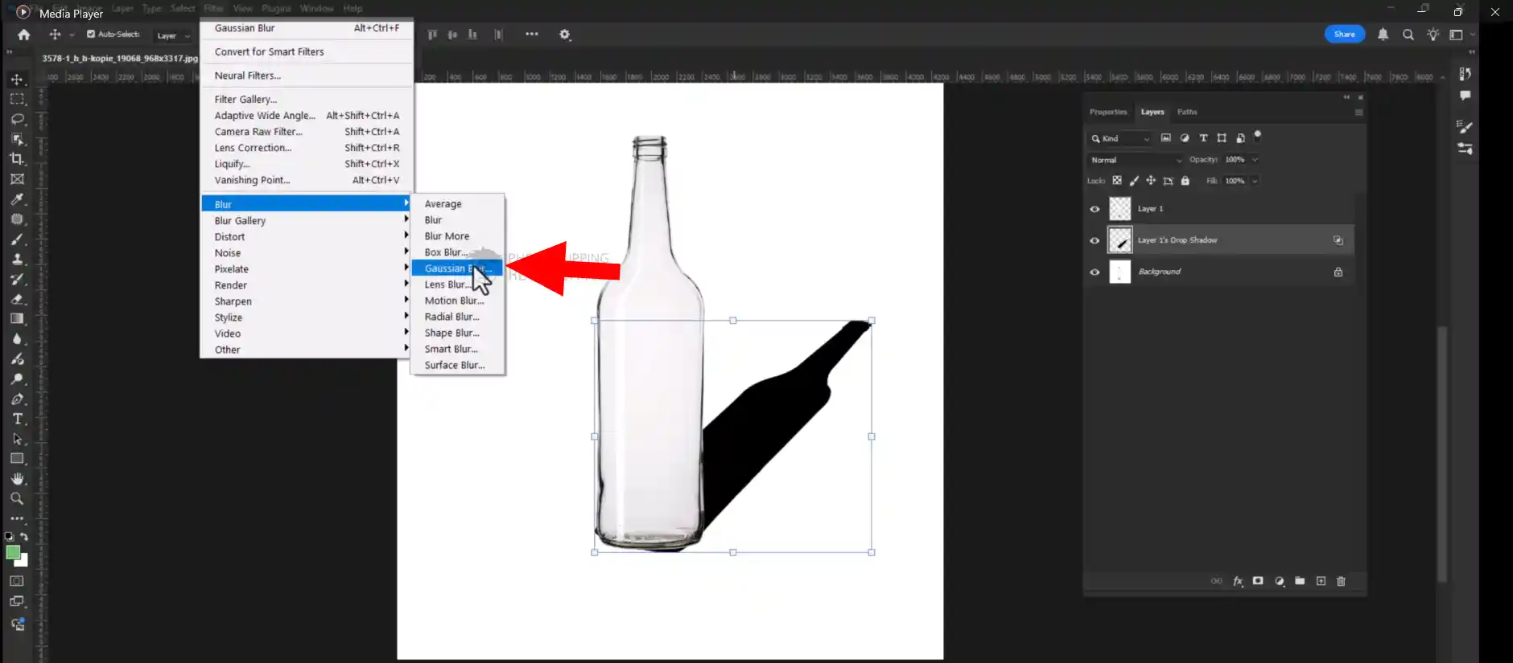Screen dimensions: 1513x663
Task: Select Layer 1's Drop Shadow thumbnail
Action: (1120, 240)
